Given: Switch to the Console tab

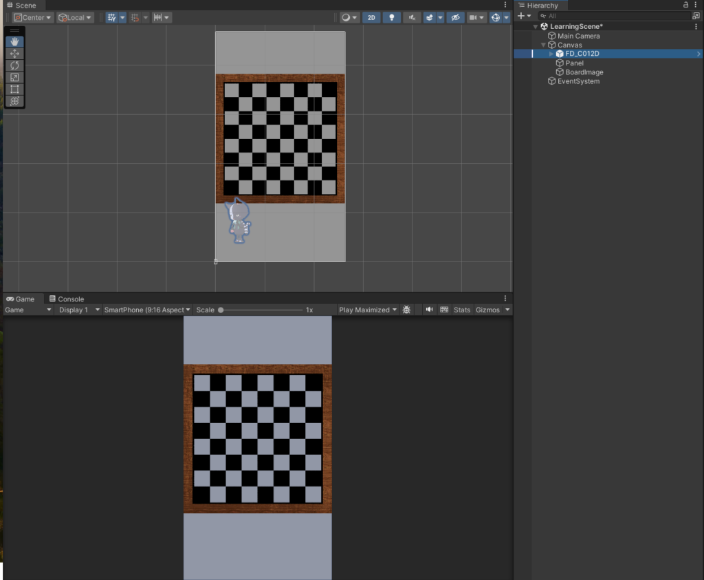Looking at the screenshot, I should (67, 299).
